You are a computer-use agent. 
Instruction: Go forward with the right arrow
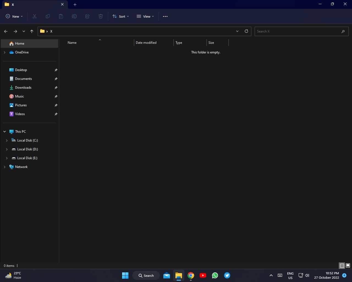point(15,31)
